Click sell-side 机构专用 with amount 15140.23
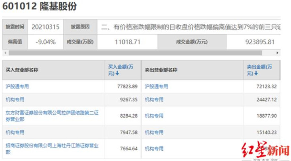The width and height of the screenshot is (291, 161). tap(154, 132)
